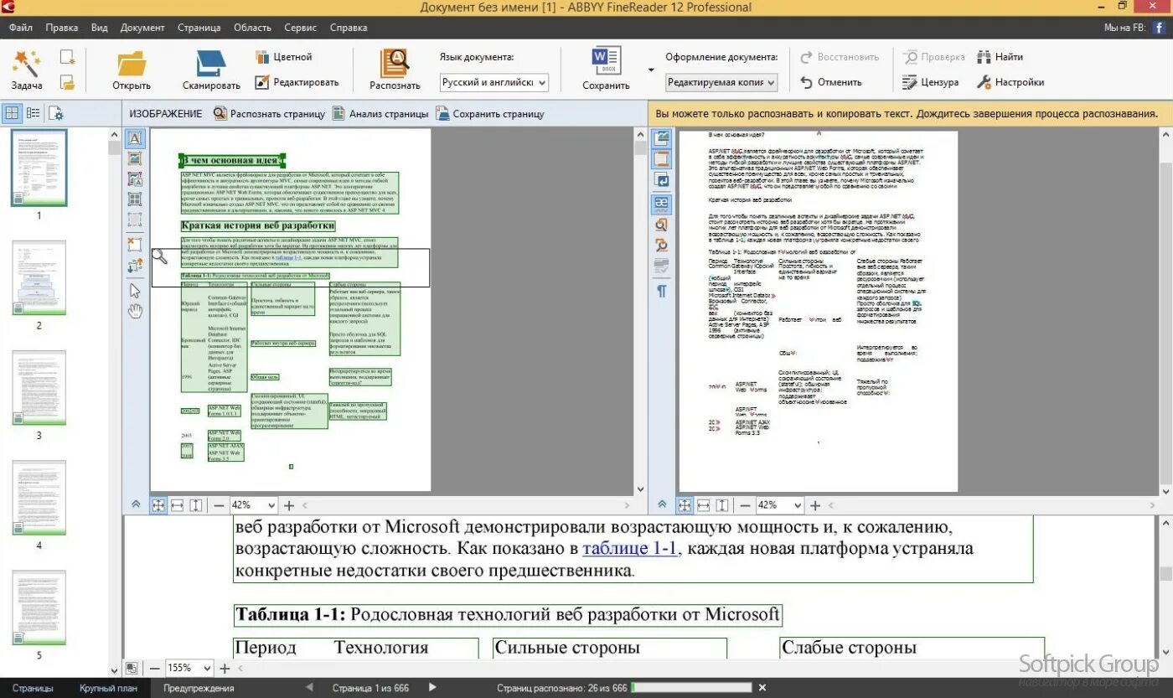Toggle picture display in text pane toolbar
The image size is (1173, 698).
pyautogui.click(x=662, y=137)
